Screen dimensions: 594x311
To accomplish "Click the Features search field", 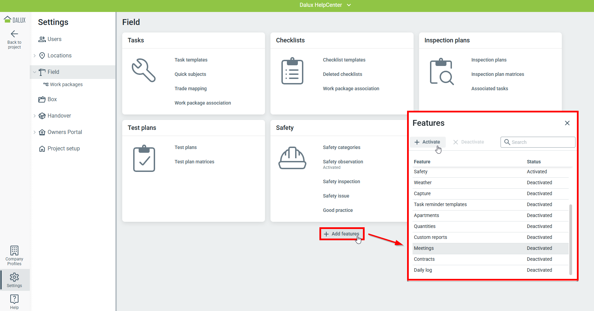I will pyautogui.click(x=542, y=142).
